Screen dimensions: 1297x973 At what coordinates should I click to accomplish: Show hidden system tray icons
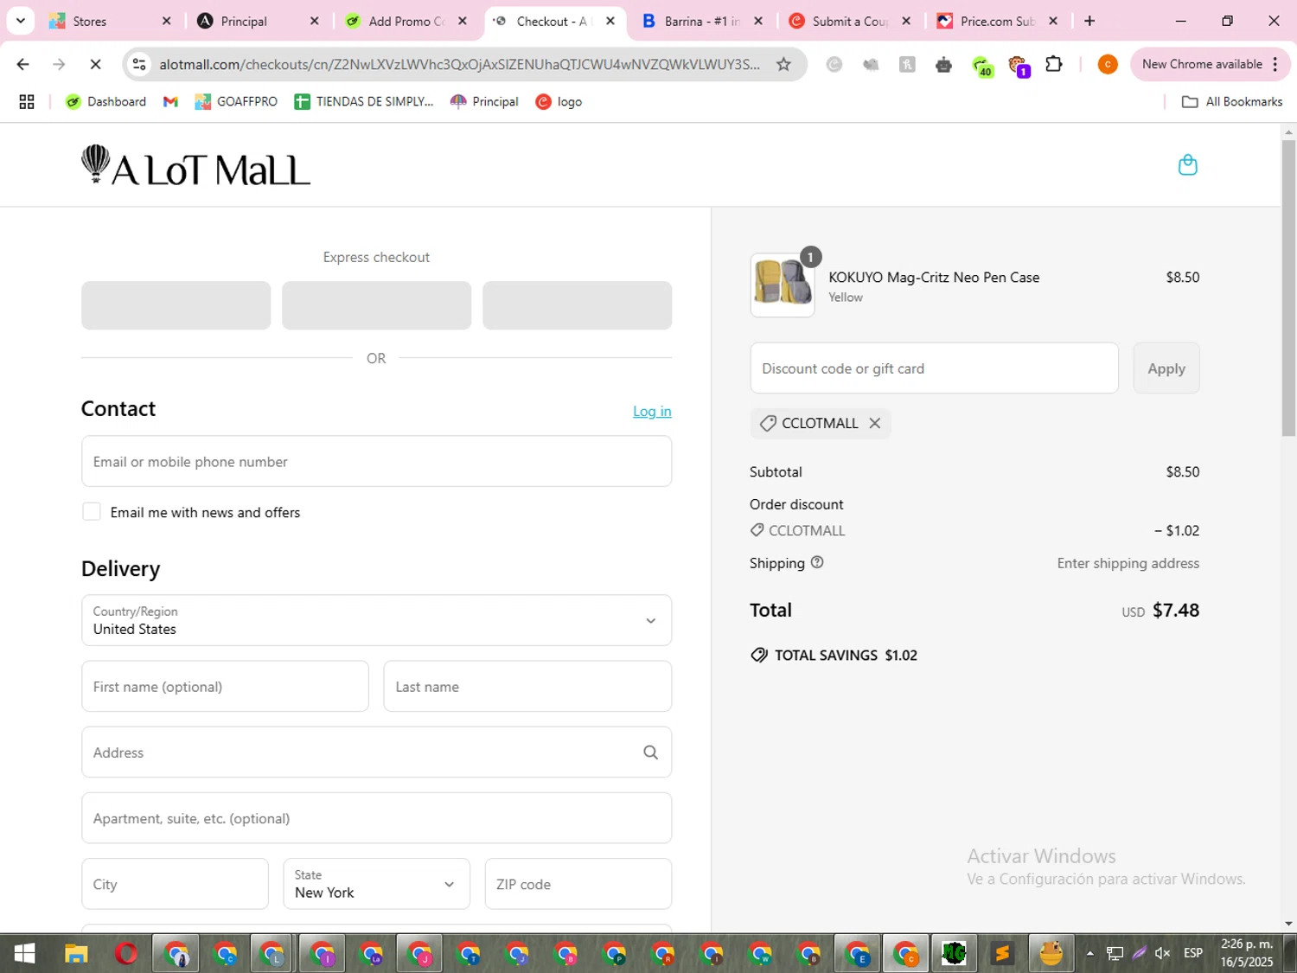click(x=1089, y=953)
